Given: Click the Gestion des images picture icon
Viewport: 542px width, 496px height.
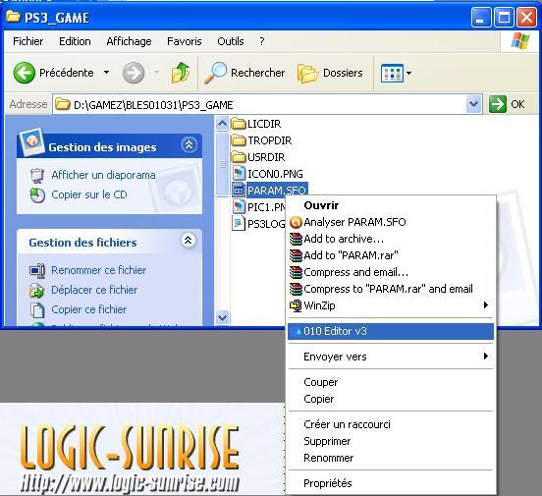Looking at the screenshot, I should click(x=31, y=141).
